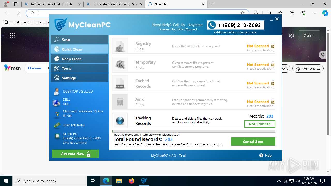This screenshot has height=186, width=331.
Task: Click the Total Found Records count 203
Action: click(169, 139)
